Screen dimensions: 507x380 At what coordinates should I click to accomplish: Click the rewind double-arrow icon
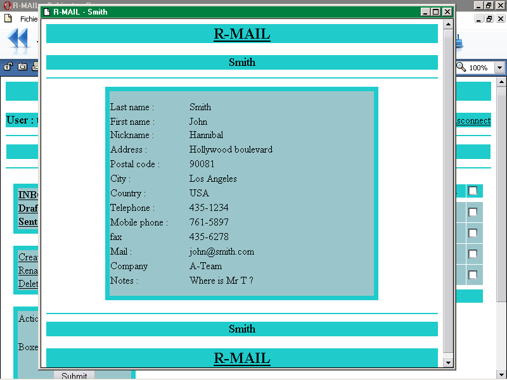[x=18, y=39]
